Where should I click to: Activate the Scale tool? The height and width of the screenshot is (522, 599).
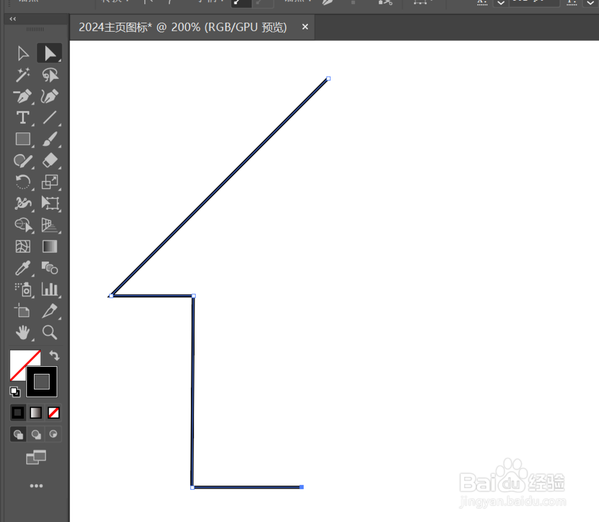(x=50, y=182)
